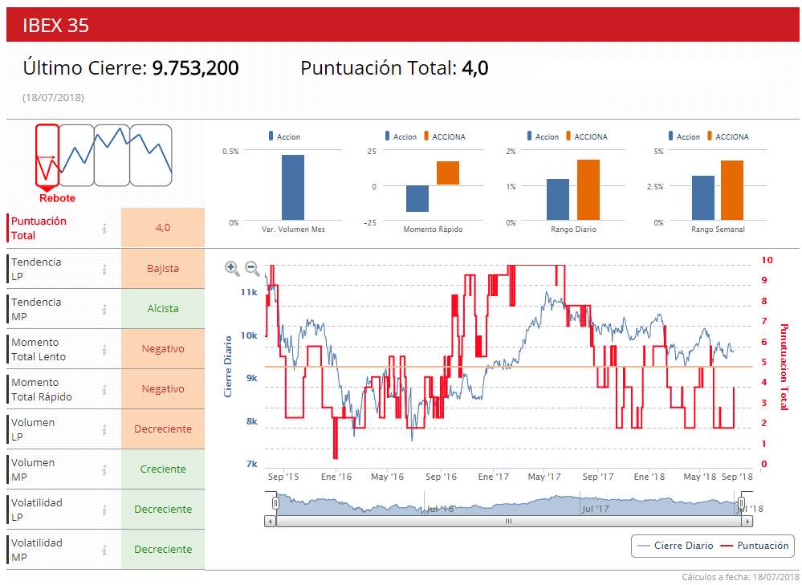Click Negativo value for Momento Total Rápido

pyautogui.click(x=163, y=389)
